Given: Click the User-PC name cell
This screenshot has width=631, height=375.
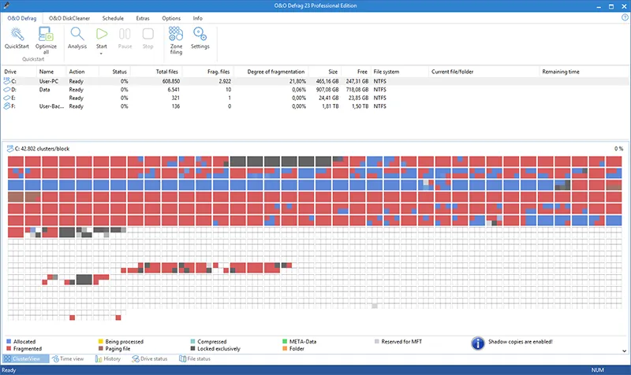Looking at the screenshot, I should (x=49, y=81).
